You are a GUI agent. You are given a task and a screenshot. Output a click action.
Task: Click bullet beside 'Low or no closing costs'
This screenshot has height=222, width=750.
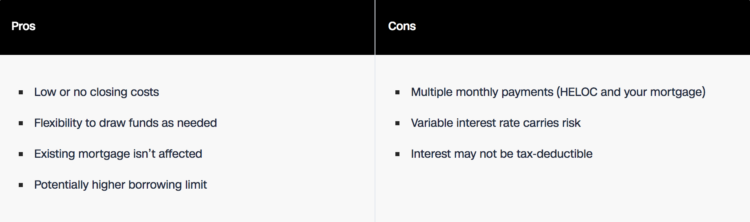[x=21, y=93]
